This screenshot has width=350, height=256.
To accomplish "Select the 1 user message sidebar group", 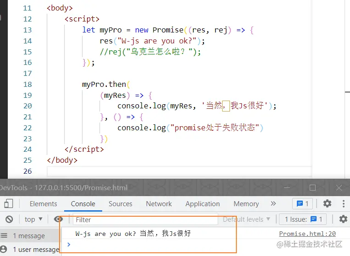I will [30, 249].
